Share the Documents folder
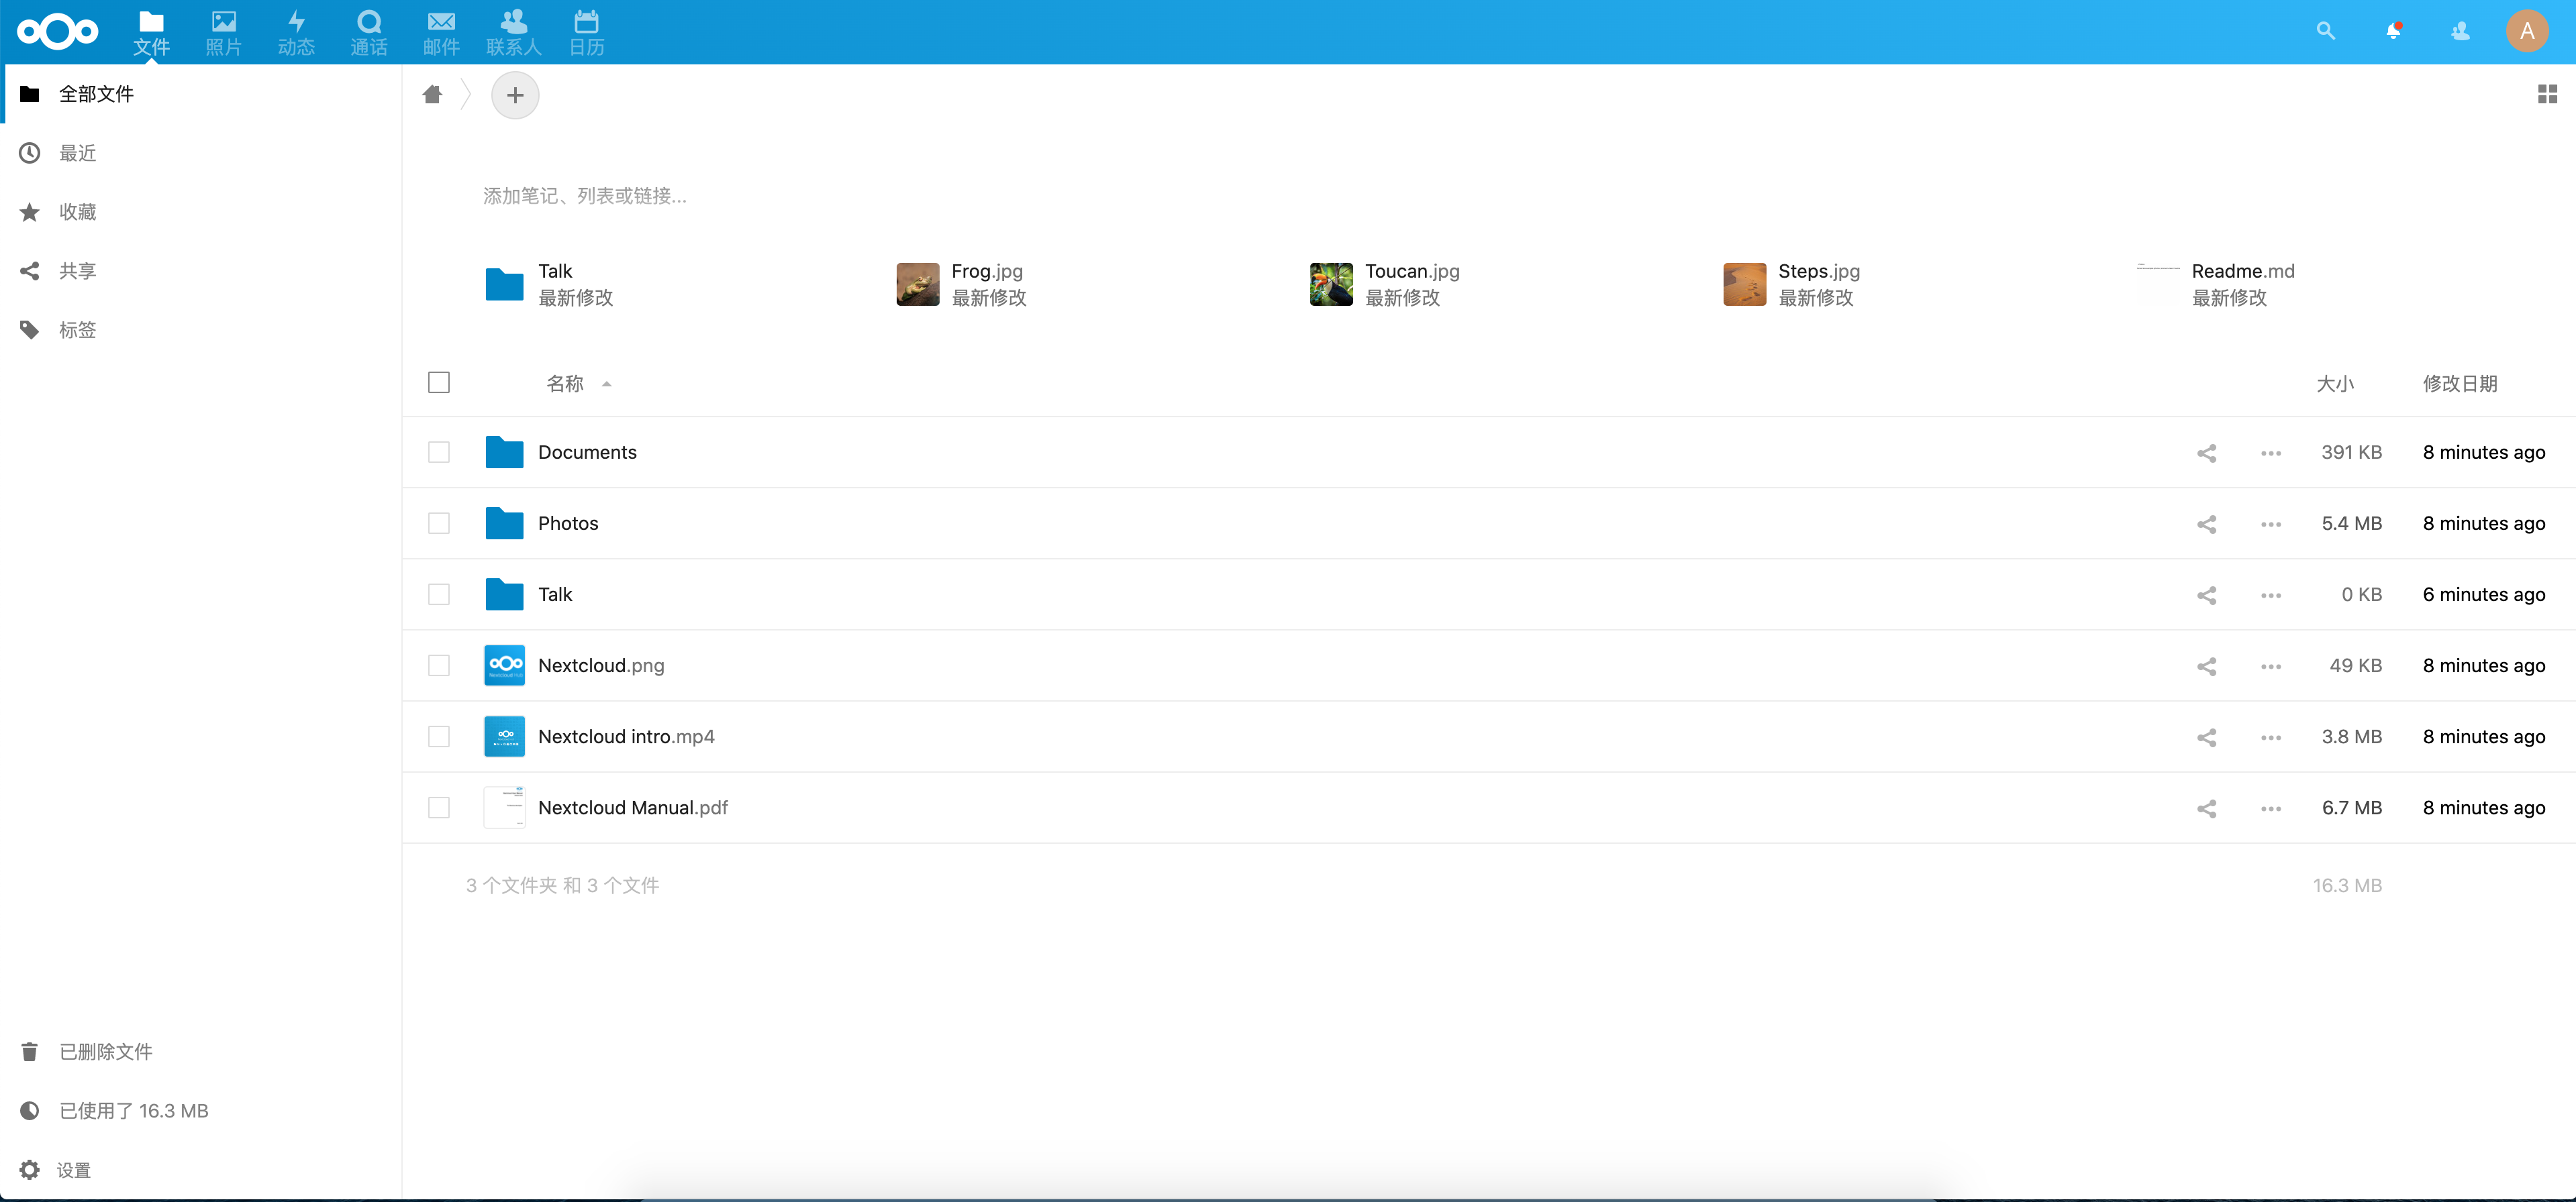Viewport: 2576px width, 1202px height. [2206, 453]
